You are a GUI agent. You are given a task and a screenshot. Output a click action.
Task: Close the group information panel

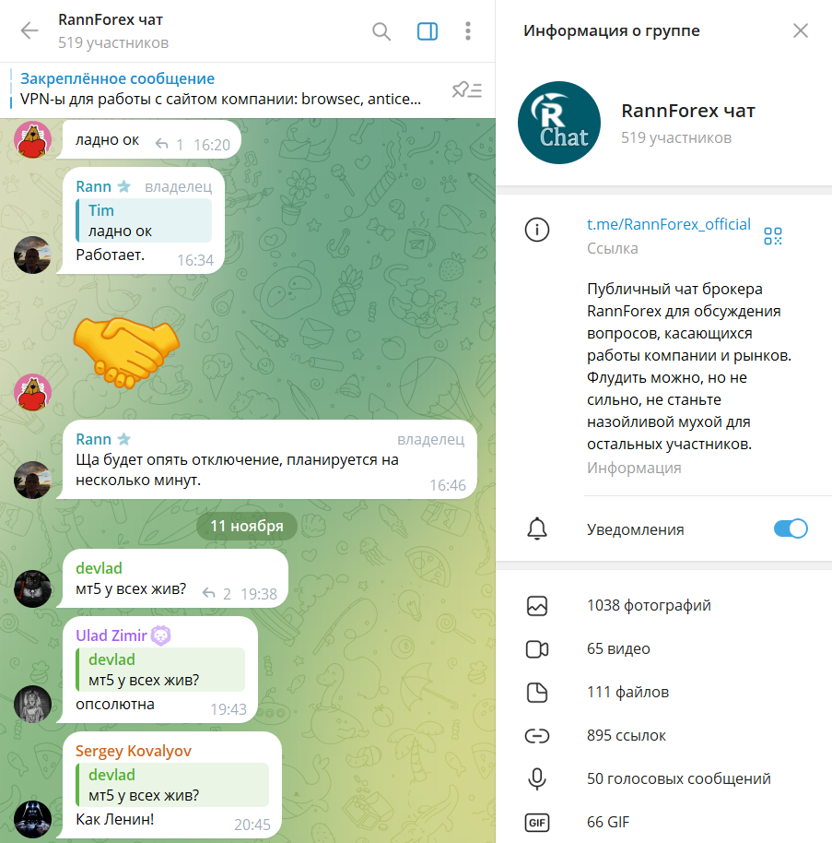(x=801, y=30)
